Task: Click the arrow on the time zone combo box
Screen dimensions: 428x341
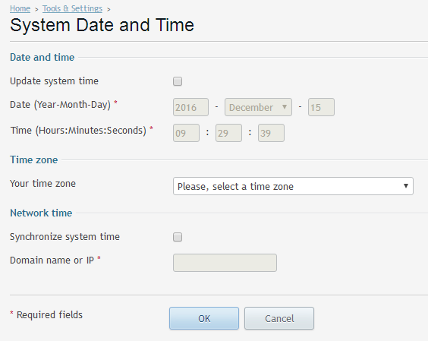Action: click(x=406, y=186)
